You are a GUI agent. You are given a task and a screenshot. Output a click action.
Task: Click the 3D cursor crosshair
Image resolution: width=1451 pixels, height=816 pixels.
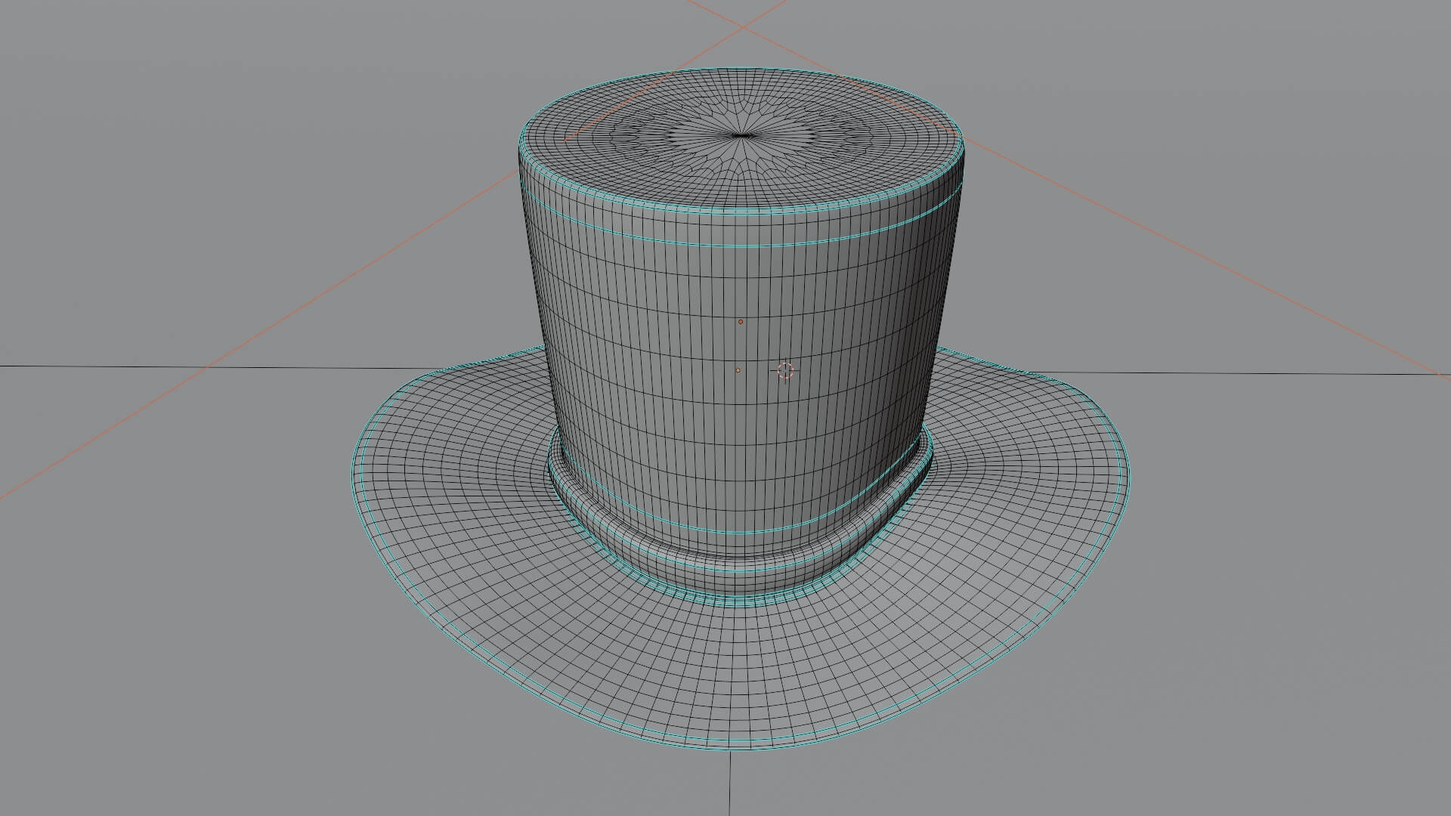pos(785,370)
